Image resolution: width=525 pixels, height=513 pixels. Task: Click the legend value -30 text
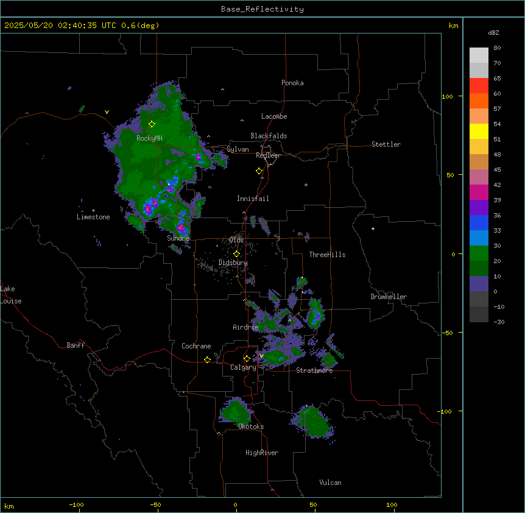tap(499, 322)
